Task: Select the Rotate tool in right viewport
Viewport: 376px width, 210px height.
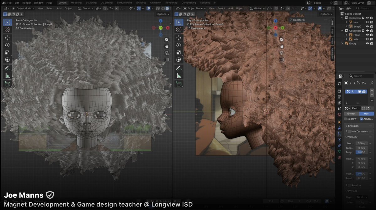Action: 179,45
